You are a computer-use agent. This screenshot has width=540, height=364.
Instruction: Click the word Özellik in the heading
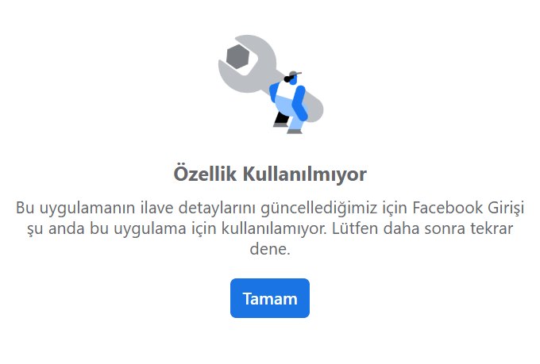pos(205,174)
